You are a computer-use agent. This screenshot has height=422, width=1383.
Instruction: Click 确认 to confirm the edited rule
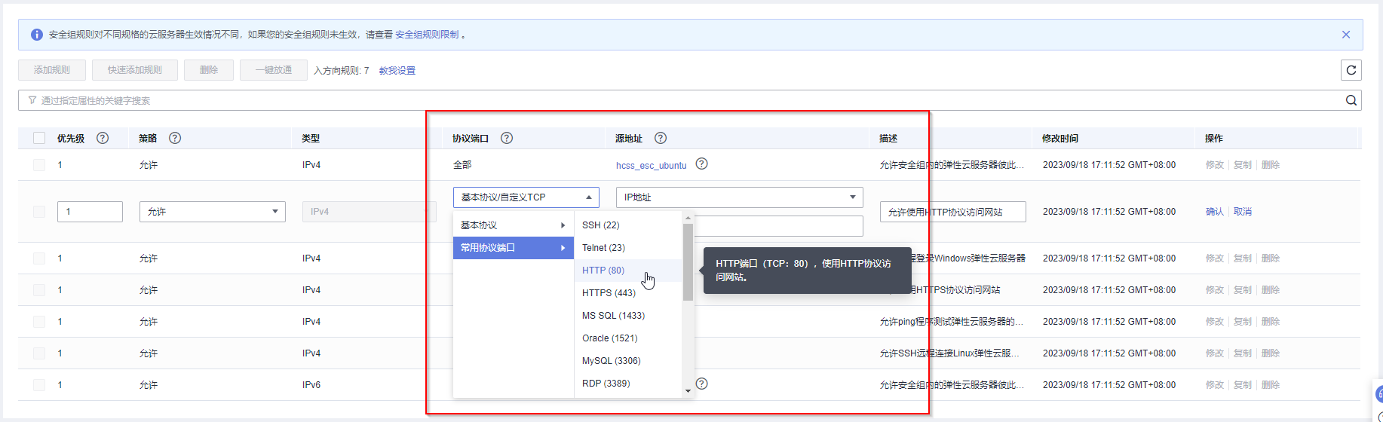(x=1215, y=212)
